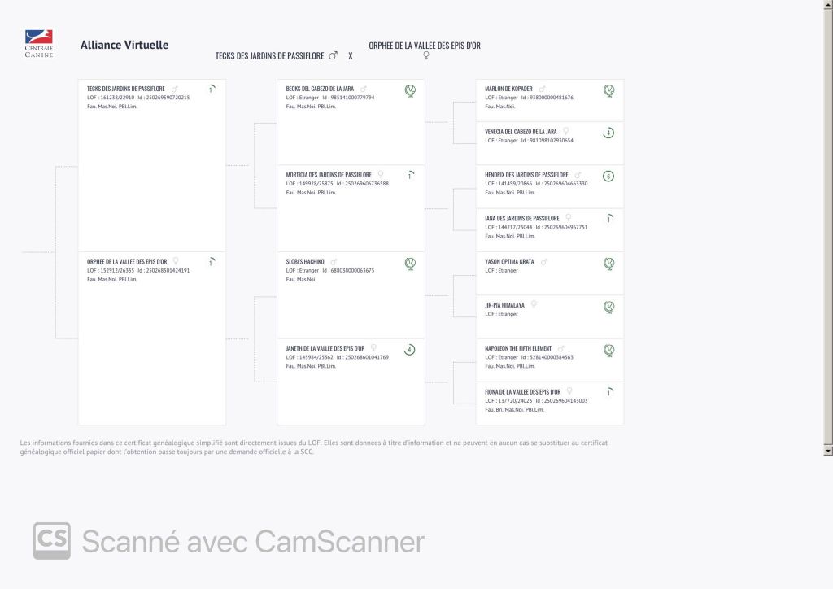Click the globe badge on Becks del Cabezo de la Jara

tap(411, 90)
